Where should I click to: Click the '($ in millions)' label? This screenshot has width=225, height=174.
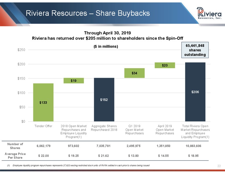[106, 46]
